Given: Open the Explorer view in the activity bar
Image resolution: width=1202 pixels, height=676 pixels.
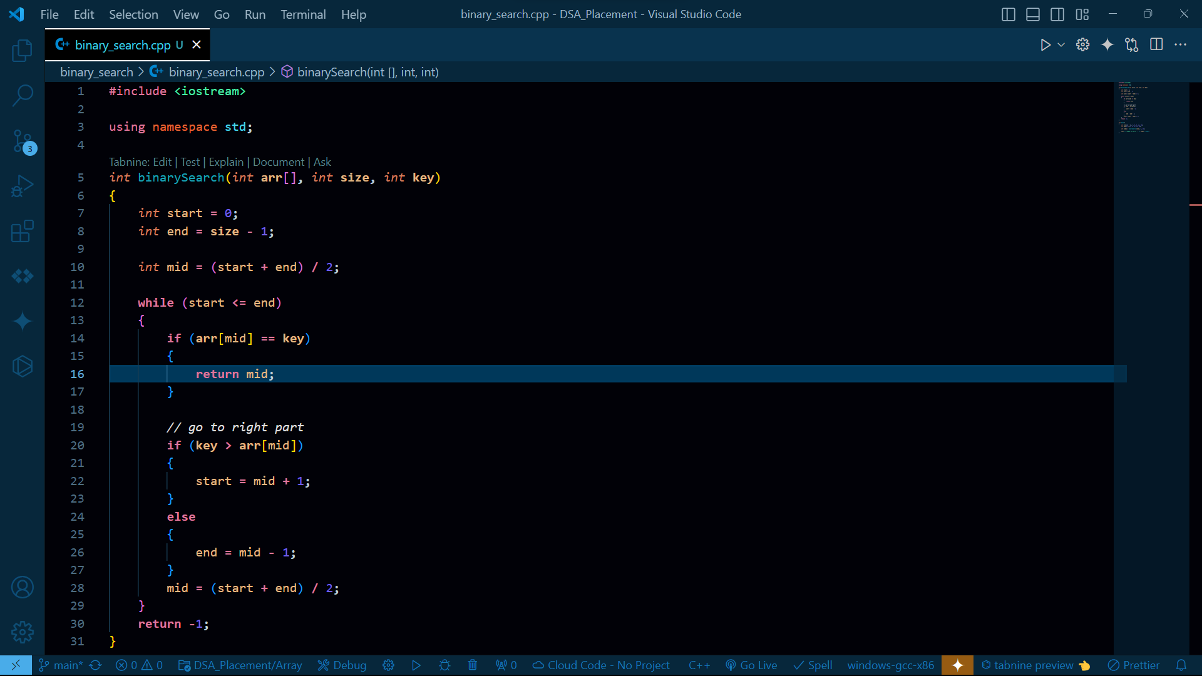Looking at the screenshot, I should pyautogui.click(x=23, y=50).
